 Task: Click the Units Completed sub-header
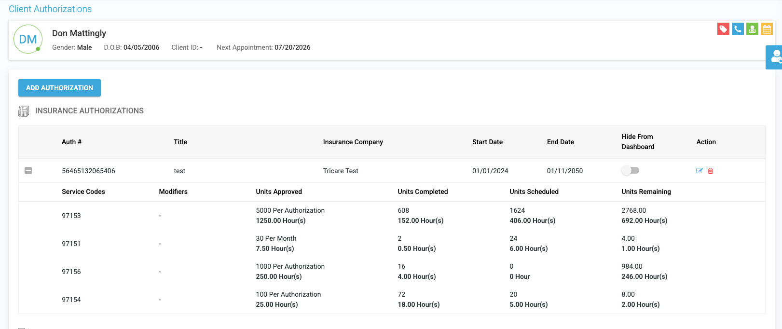pyautogui.click(x=423, y=192)
